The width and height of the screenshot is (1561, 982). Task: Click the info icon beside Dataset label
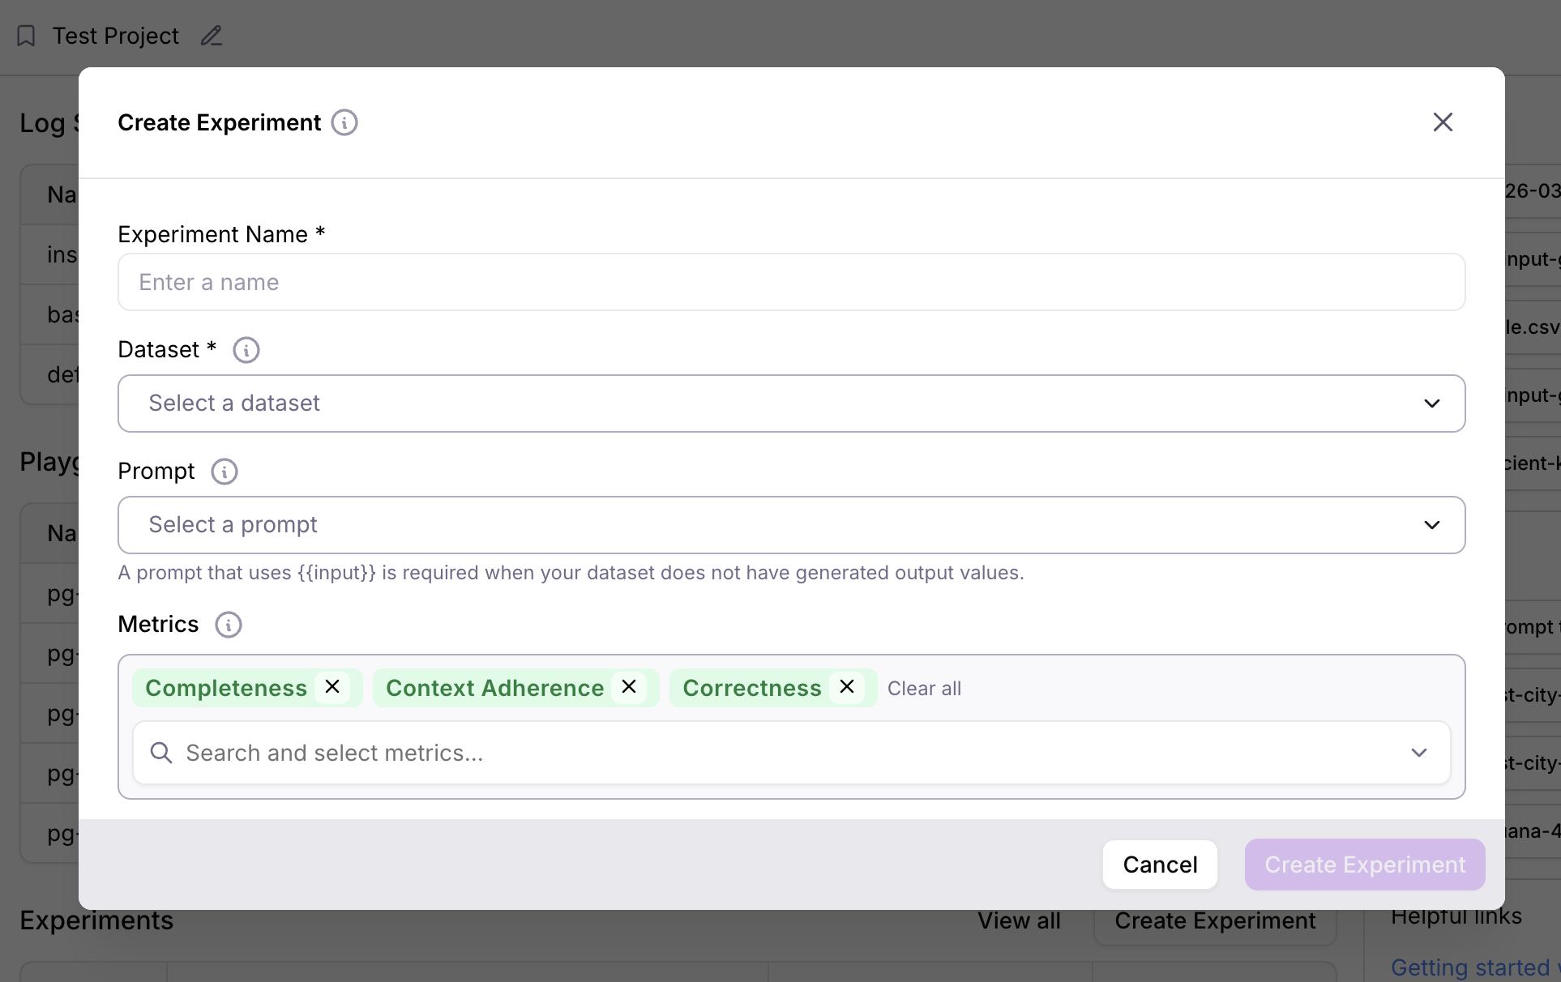tap(246, 349)
